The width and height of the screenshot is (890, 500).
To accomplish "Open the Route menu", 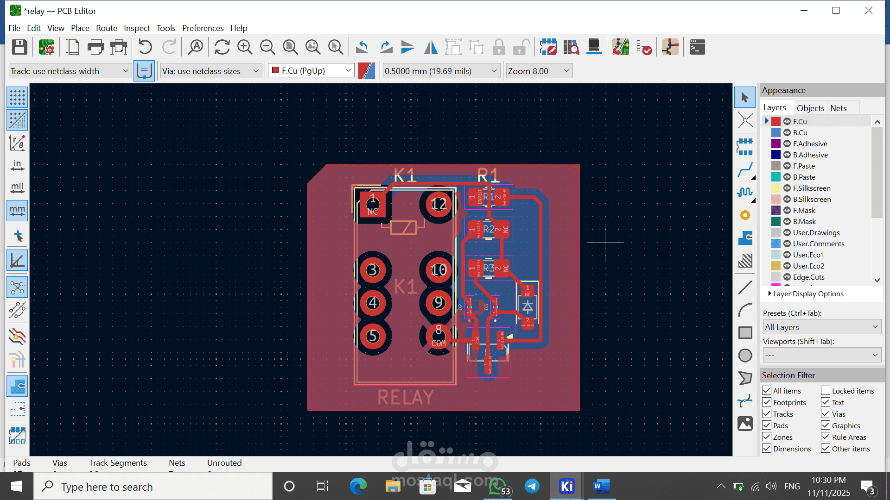I will 106,28.
